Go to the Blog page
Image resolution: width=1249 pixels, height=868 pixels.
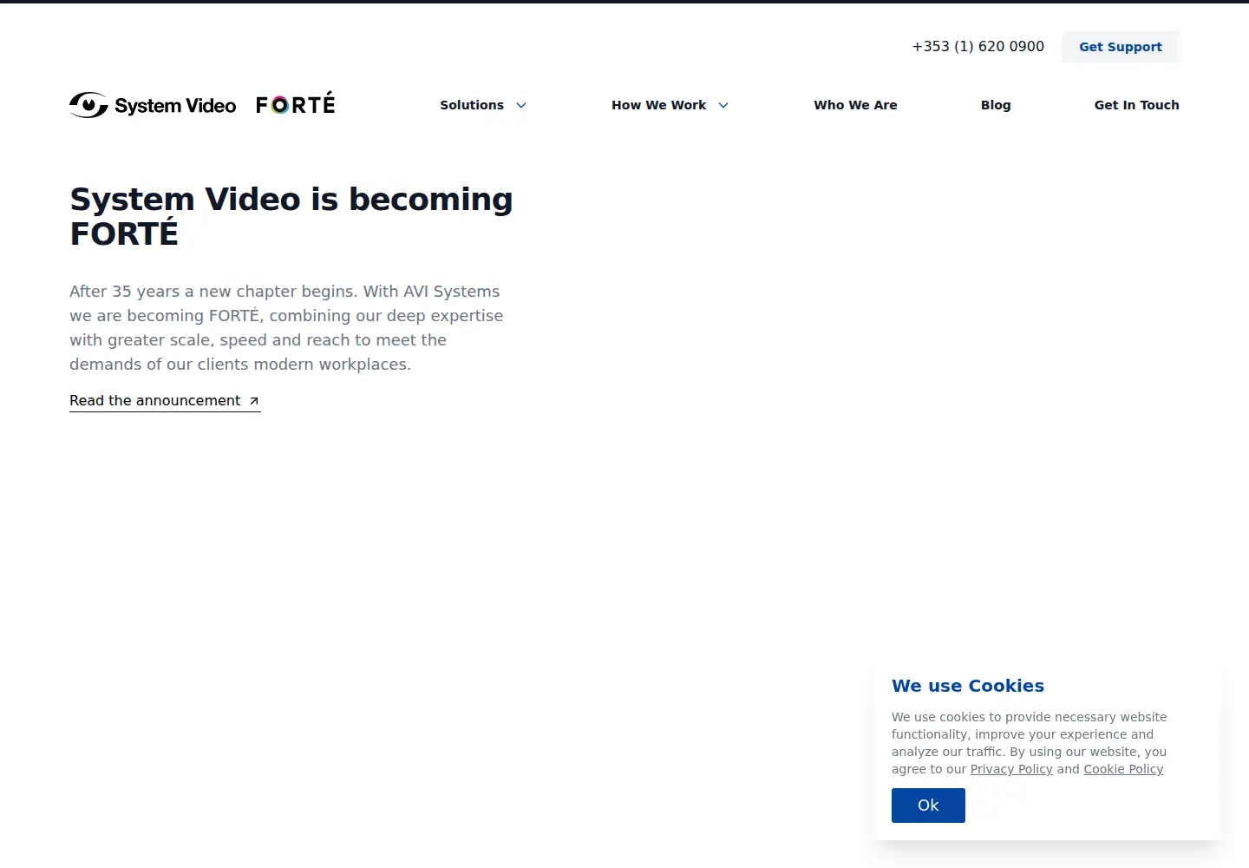(996, 105)
